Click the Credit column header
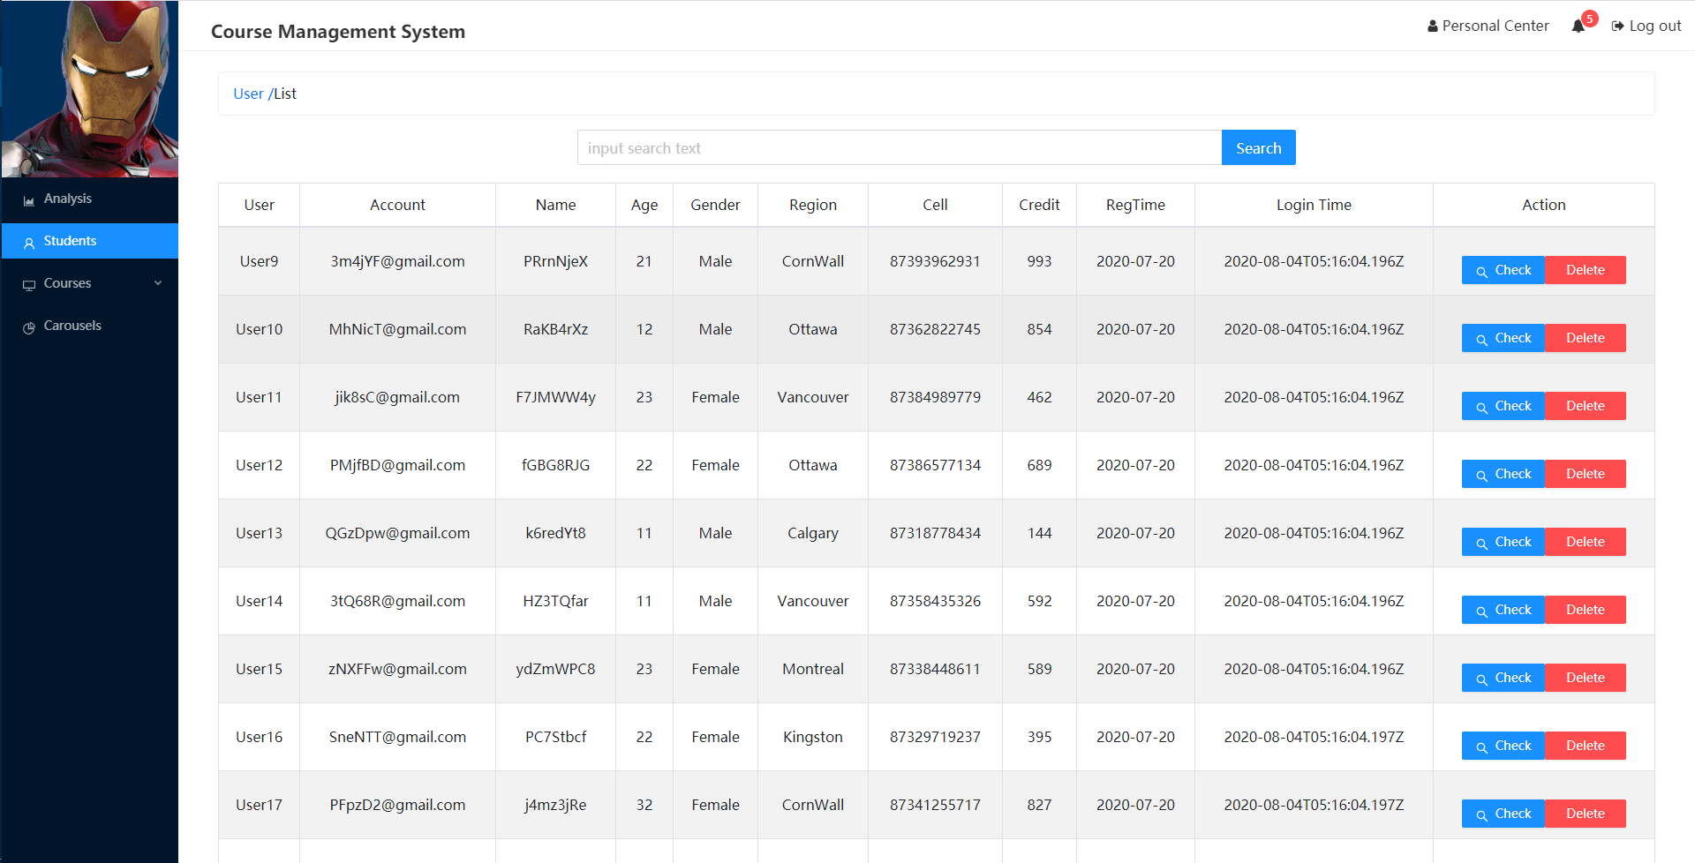The image size is (1695, 863). point(1039,205)
